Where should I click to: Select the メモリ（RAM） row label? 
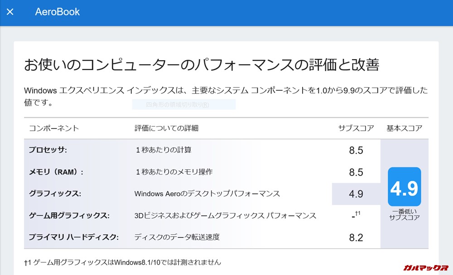[x=56, y=172]
